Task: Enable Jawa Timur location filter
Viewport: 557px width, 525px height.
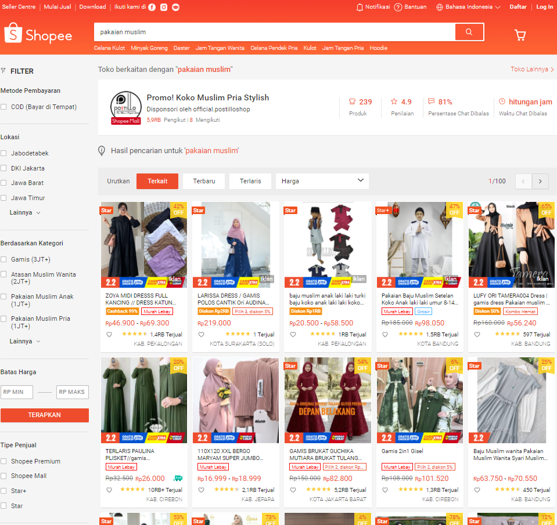Action: pos(3,198)
